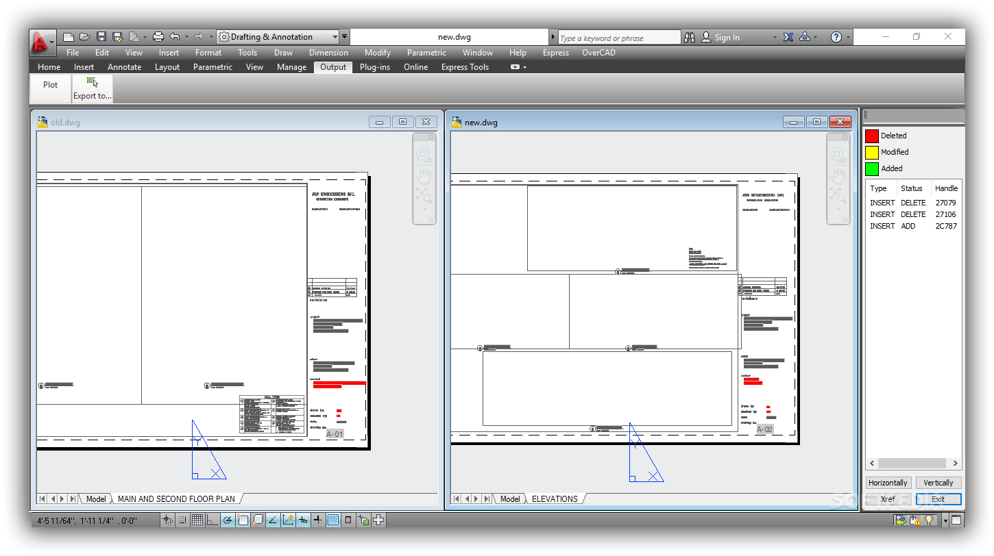Viewport: 994px width, 556px height.
Task: Click the Plot printer icon in quick access toolbar
Action: (158, 37)
